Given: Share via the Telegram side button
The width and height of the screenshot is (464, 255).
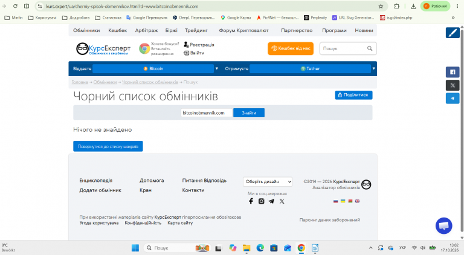Looking at the screenshot, I should tap(453, 98).
